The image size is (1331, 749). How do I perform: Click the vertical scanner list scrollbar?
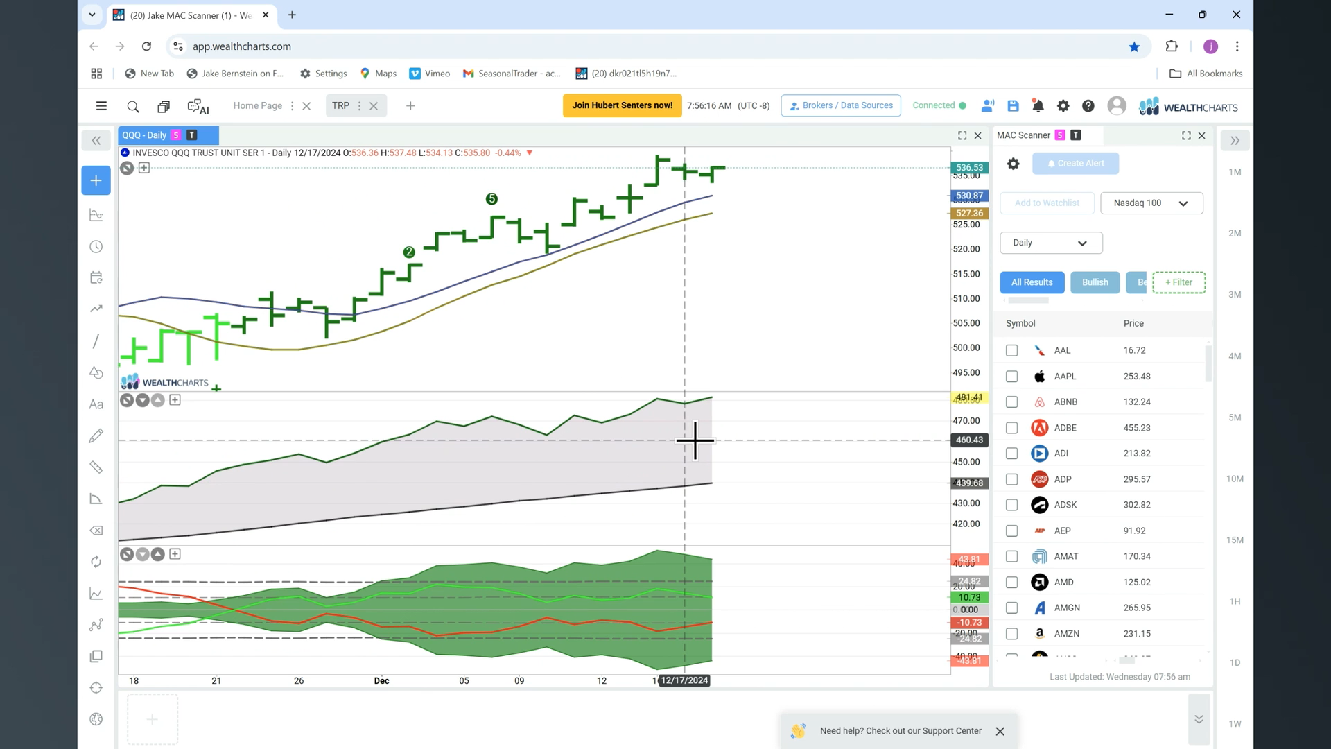tap(1208, 363)
